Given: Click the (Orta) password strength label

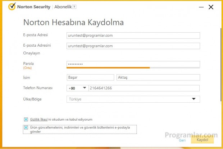Looking at the screenshot, I should tap(27, 68).
